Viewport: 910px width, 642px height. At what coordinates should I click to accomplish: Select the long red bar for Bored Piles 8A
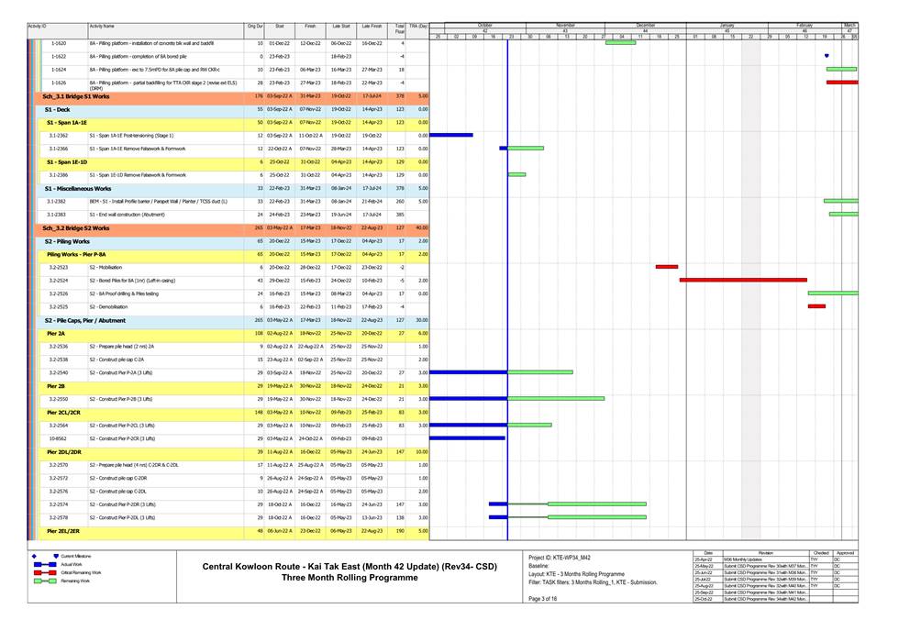click(743, 280)
